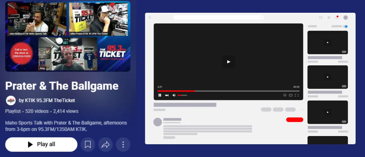Pause the mock video player
365x157 pixels.
coord(160,95)
